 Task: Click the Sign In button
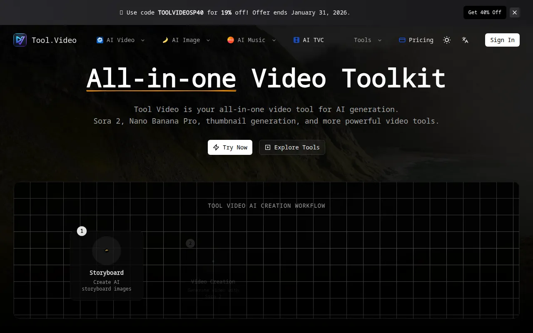(x=502, y=40)
